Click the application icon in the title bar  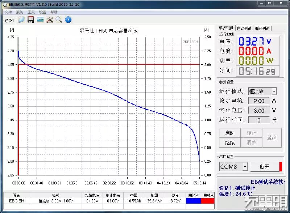(x=5, y=4)
